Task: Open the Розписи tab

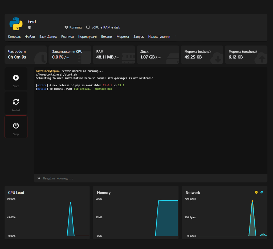Action: click(x=67, y=36)
